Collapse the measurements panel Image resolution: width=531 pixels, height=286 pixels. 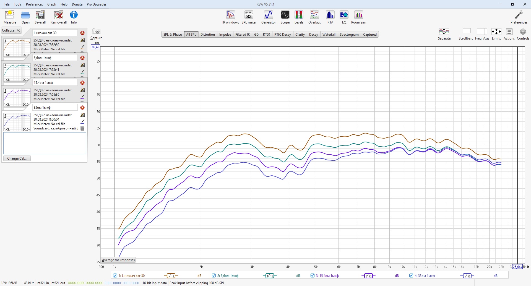pyautogui.click(x=11, y=30)
